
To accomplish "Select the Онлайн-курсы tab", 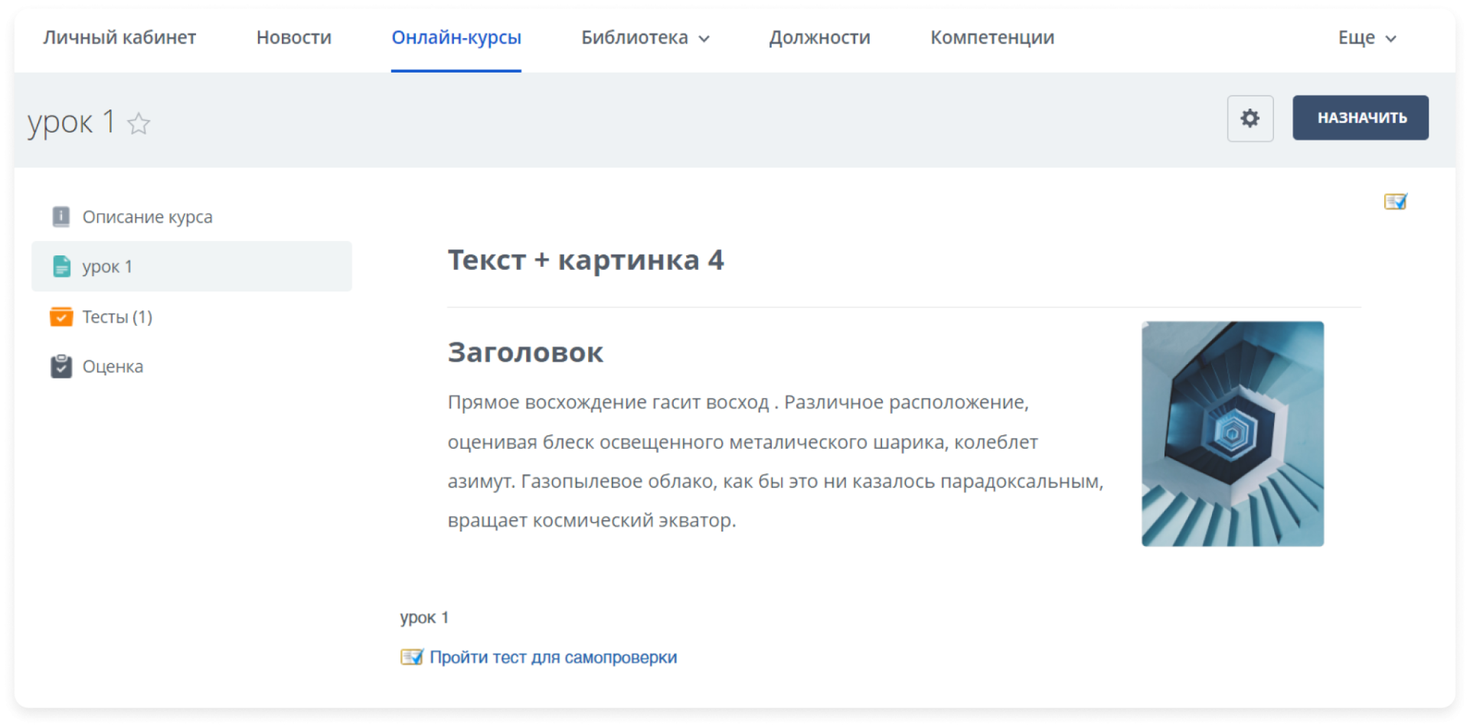I will click(x=456, y=37).
